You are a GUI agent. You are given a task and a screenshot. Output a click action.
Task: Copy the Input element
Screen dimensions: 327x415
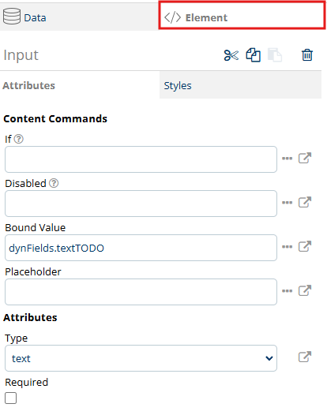pos(253,55)
